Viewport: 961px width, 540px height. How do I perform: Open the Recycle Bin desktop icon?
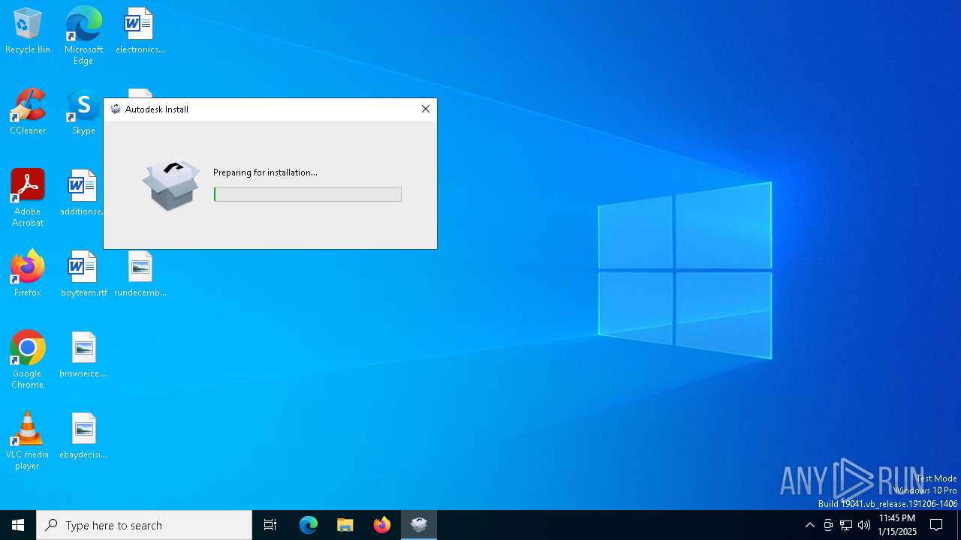[x=28, y=31]
